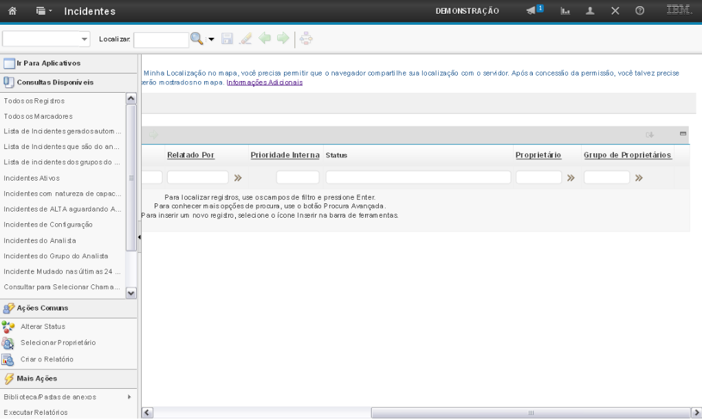This screenshot has width=702, height=419.
Task: Click the Alterar Status action icon
Action: 8,327
